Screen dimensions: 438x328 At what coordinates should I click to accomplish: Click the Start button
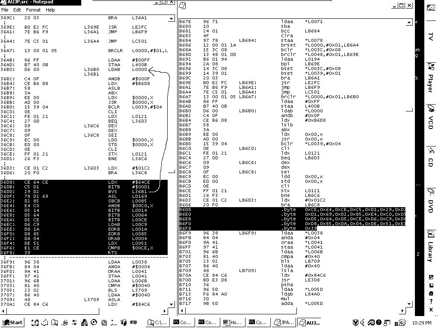click(x=13, y=322)
